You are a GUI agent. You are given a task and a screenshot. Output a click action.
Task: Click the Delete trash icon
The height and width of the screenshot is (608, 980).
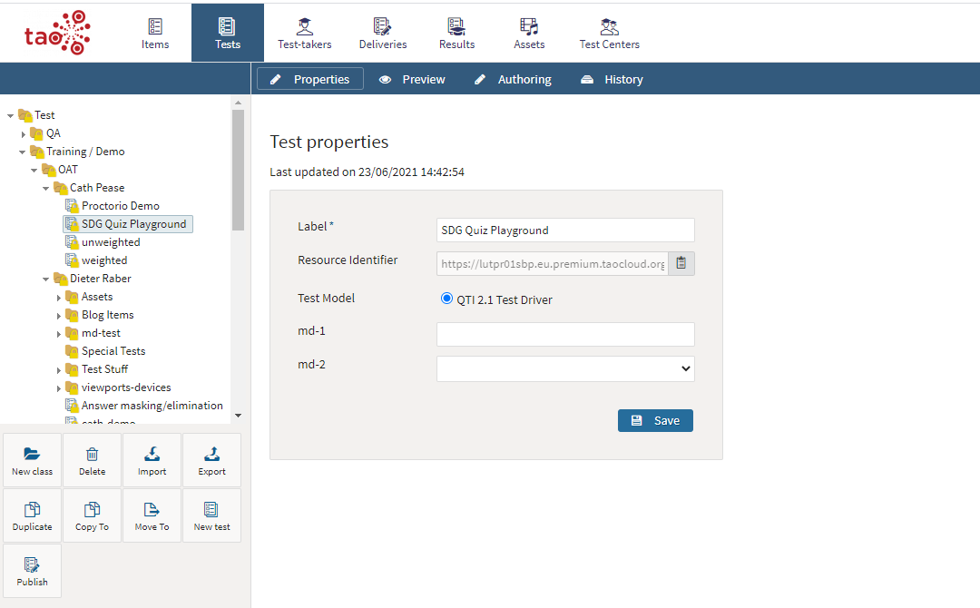[92, 454]
